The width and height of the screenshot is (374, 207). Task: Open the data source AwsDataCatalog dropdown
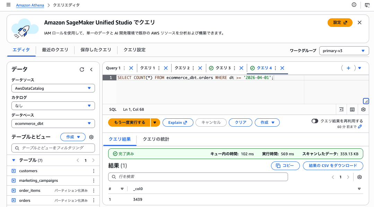click(53, 88)
